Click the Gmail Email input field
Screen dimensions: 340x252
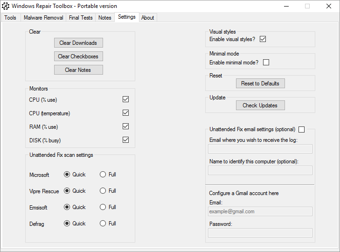click(260, 211)
